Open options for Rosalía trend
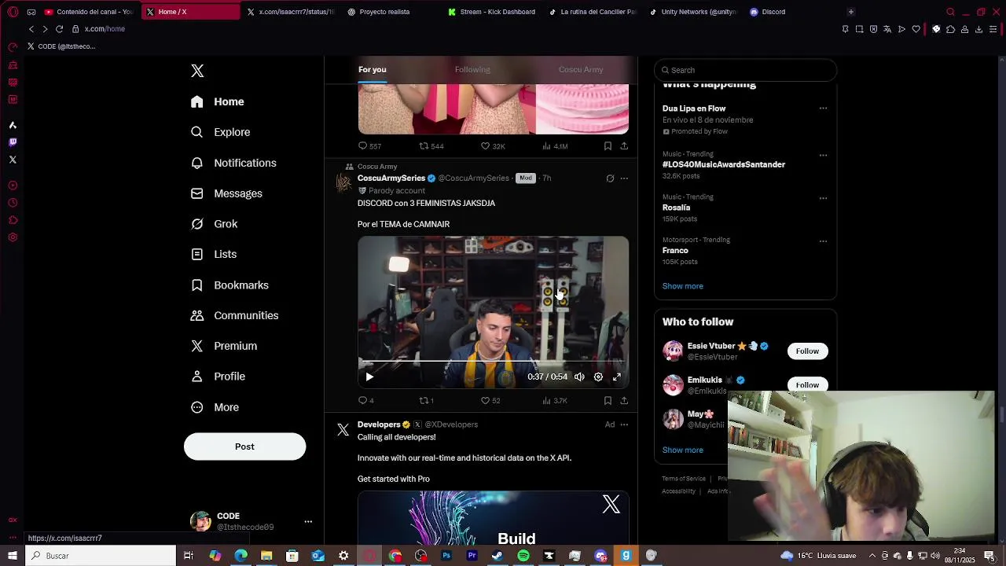 [823, 198]
